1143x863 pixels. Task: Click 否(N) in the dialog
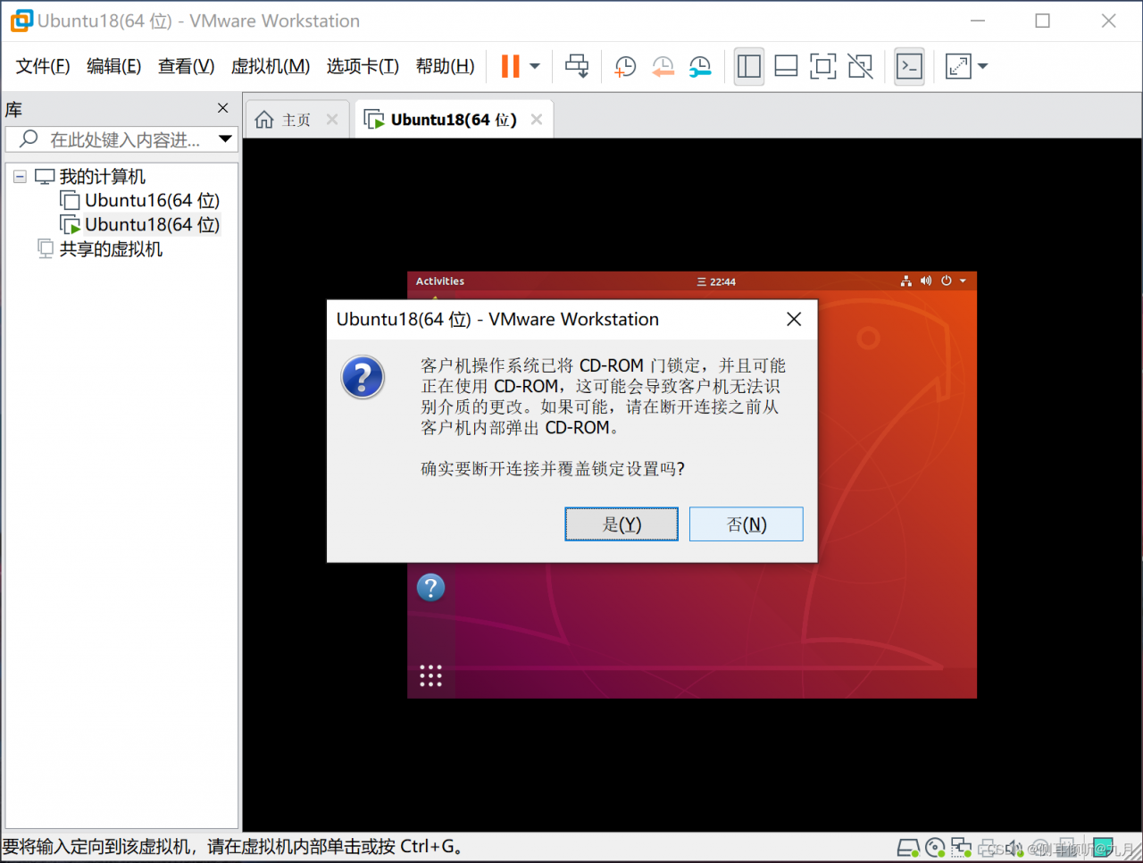tap(747, 524)
